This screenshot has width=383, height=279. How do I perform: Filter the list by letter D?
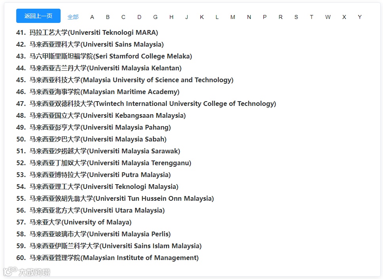tap(139, 17)
